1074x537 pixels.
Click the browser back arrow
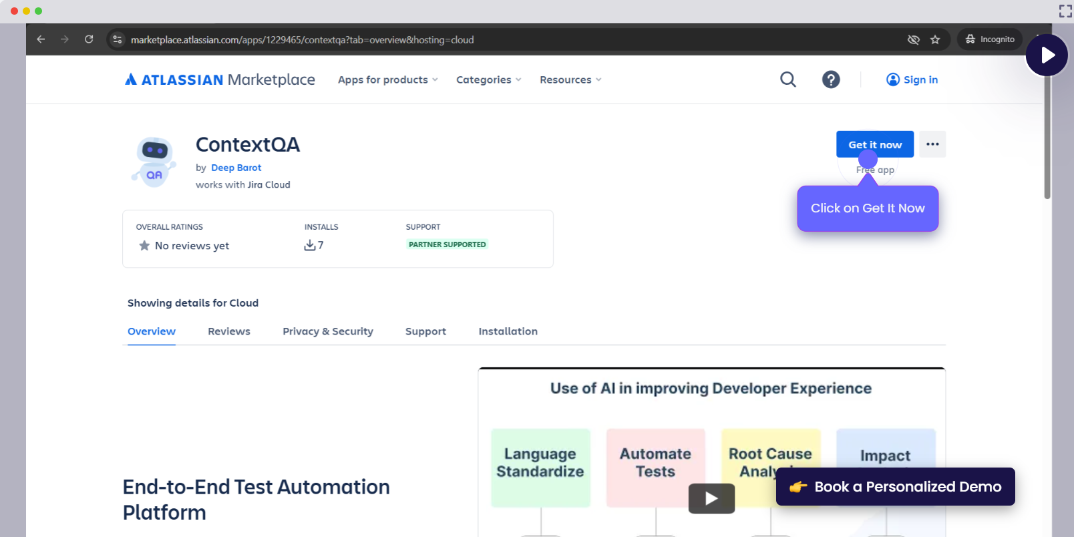click(41, 39)
